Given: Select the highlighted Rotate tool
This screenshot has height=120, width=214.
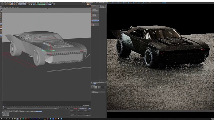Looking at the screenshot, I should click(x=12, y=4).
